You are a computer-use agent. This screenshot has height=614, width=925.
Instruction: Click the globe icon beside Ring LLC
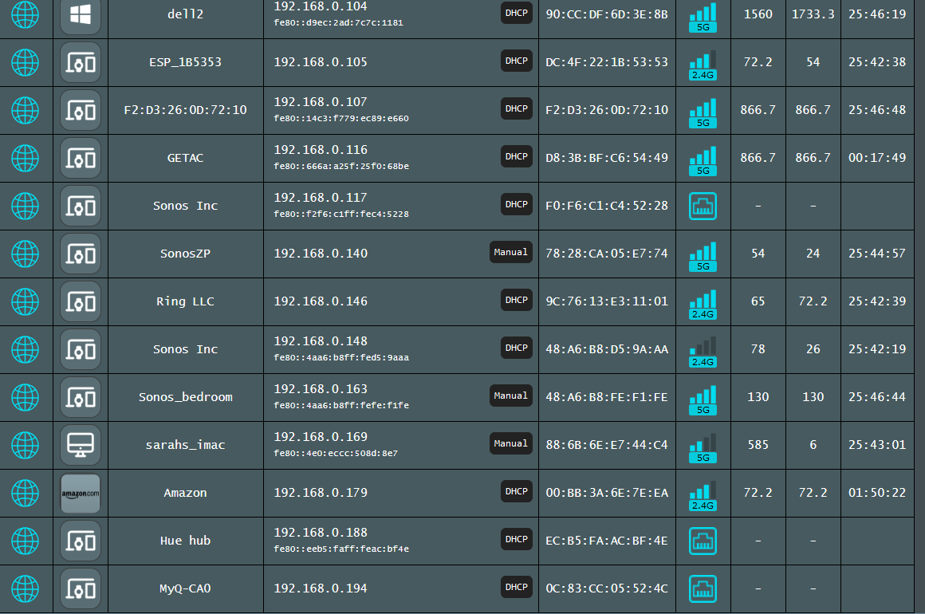coord(26,301)
